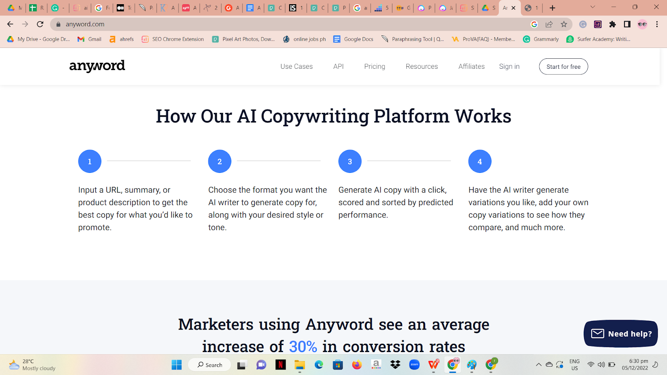Viewport: 667px width, 375px height.
Task: Open the Need help? chat widget
Action: (x=621, y=334)
